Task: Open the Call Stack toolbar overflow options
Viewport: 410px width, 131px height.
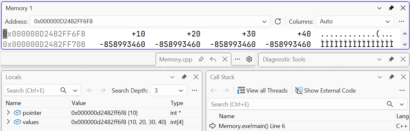Action: pos(402,90)
